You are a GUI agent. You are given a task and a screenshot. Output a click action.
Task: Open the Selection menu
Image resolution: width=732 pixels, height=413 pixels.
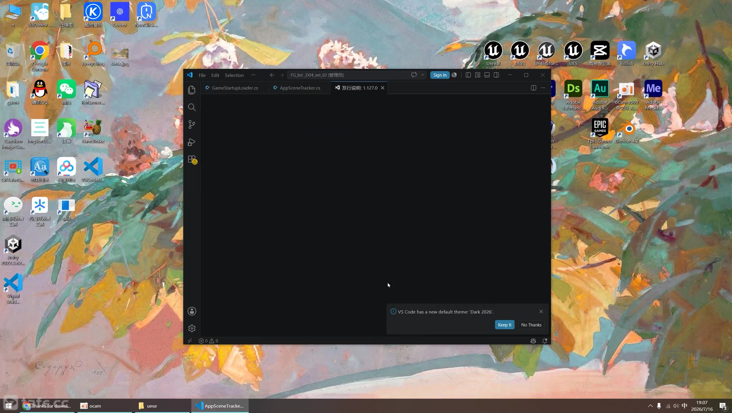234,75
